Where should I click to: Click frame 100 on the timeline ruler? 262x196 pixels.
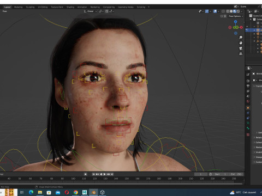click(73, 179)
